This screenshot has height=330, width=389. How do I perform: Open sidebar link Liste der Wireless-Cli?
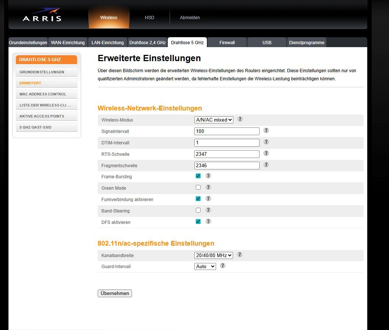pyautogui.click(x=46, y=105)
